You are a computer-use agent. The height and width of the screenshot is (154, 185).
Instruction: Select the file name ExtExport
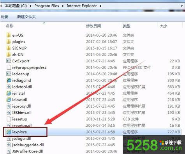21,61
